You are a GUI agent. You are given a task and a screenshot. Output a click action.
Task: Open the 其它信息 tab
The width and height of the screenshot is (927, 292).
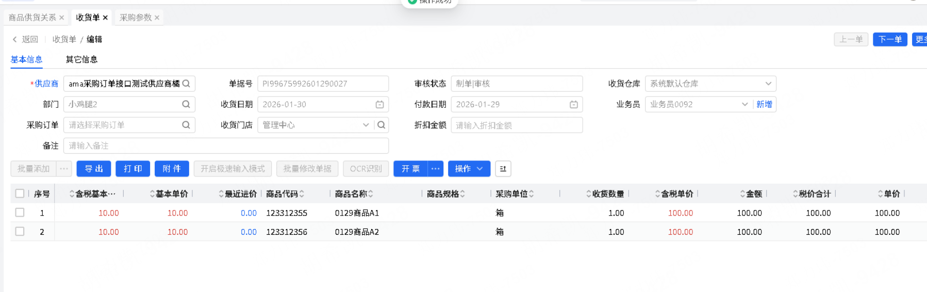point(81,59)
